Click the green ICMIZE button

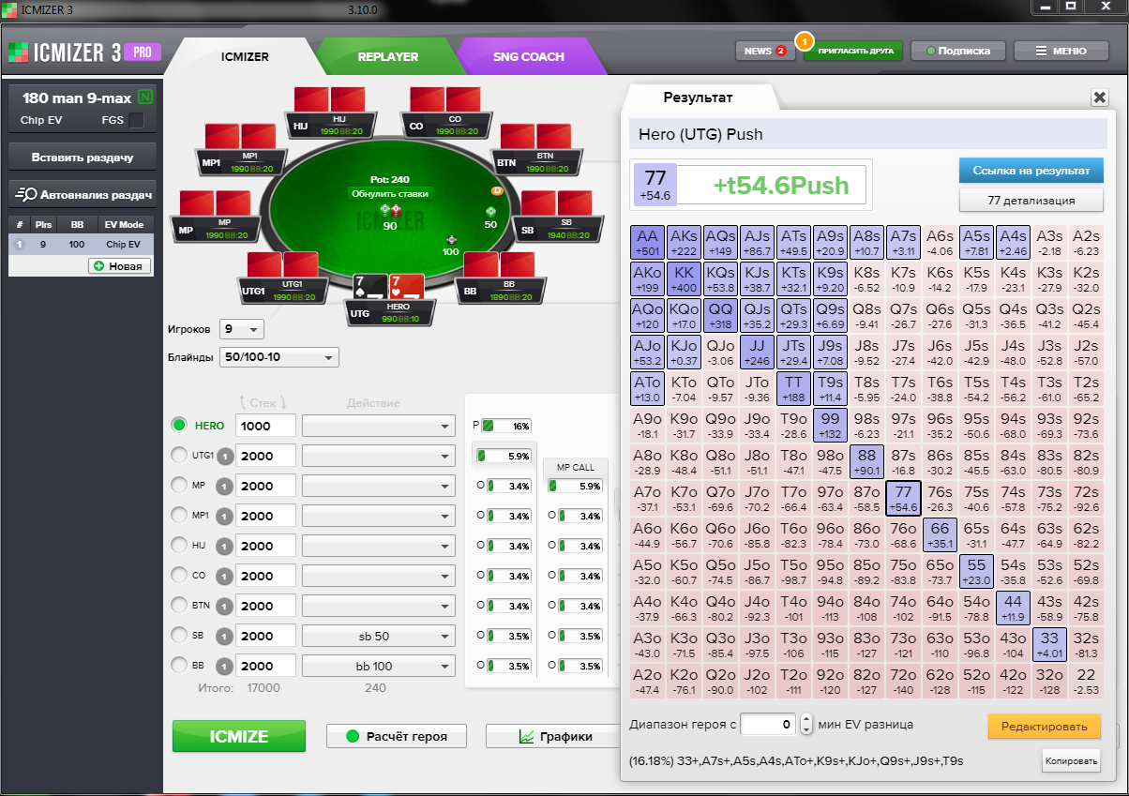tap(239, 736)
